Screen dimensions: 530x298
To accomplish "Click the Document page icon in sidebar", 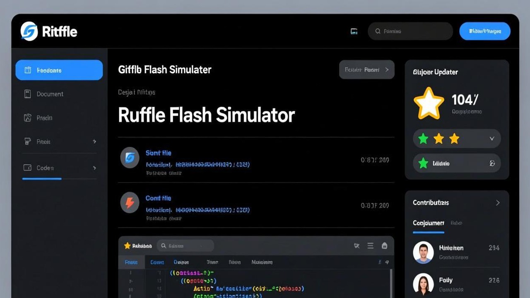I will pos(28,94).
